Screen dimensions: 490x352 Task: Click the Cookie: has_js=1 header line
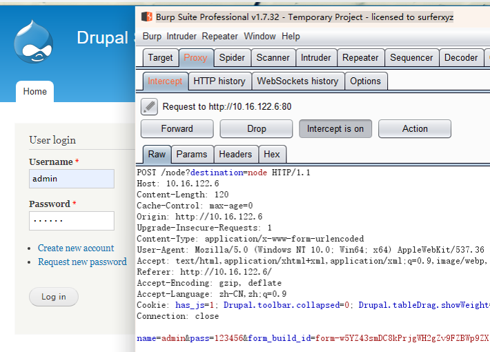pos(313,305)
